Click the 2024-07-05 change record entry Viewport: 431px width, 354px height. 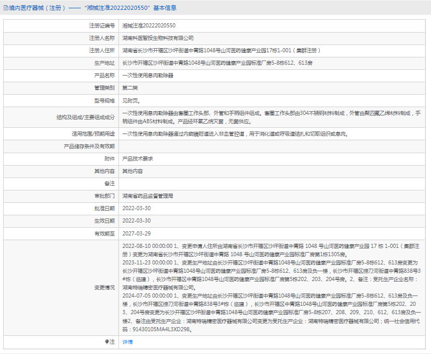[272, 312]
